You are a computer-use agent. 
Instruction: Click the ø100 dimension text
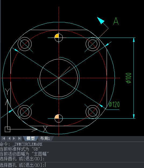tap(128, 78)
